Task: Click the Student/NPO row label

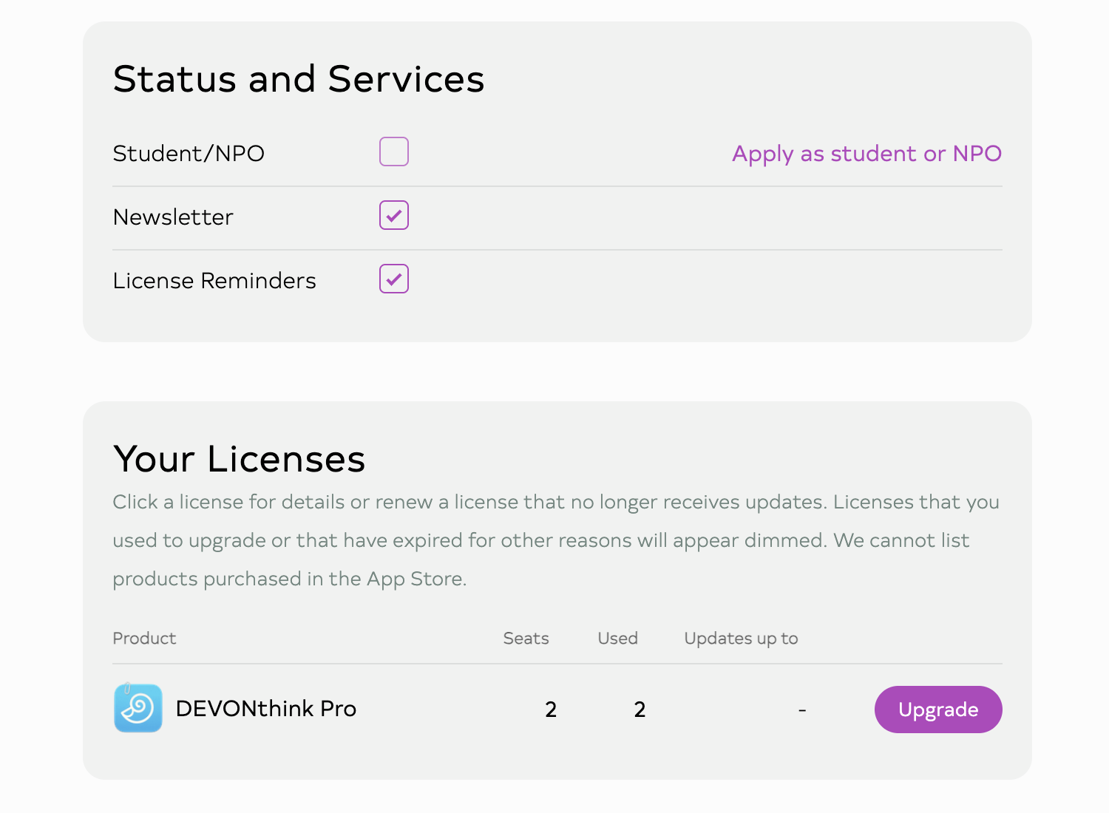Action: tap(189, 154)
